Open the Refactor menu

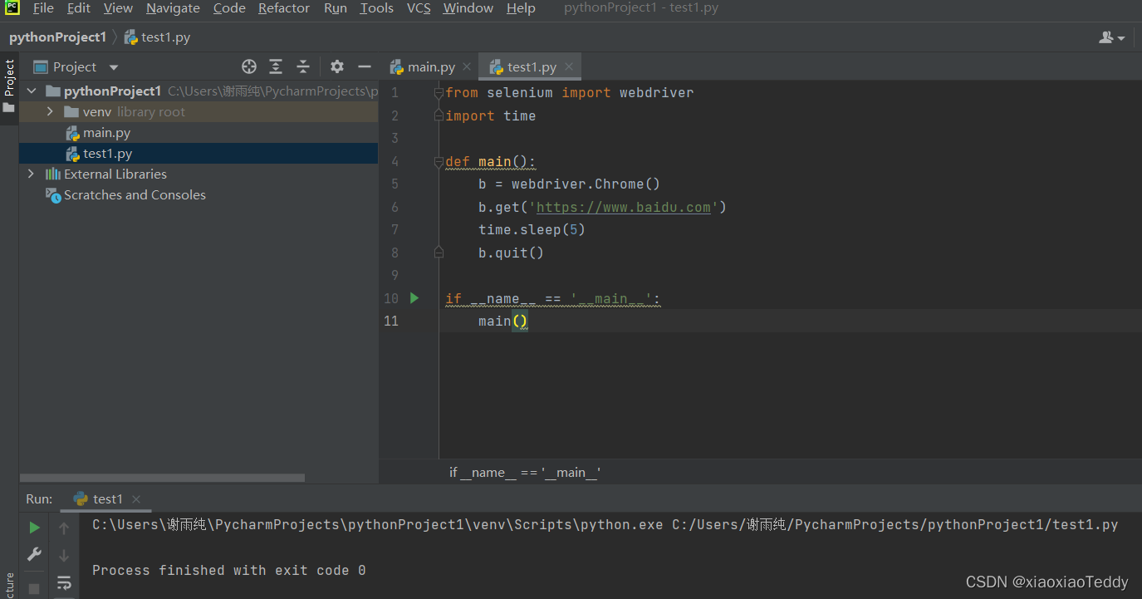283,8
